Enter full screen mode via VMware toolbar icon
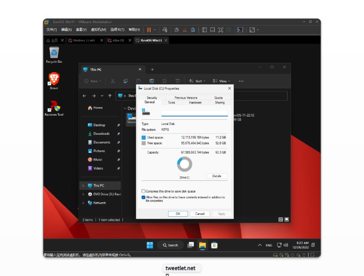 220,30
